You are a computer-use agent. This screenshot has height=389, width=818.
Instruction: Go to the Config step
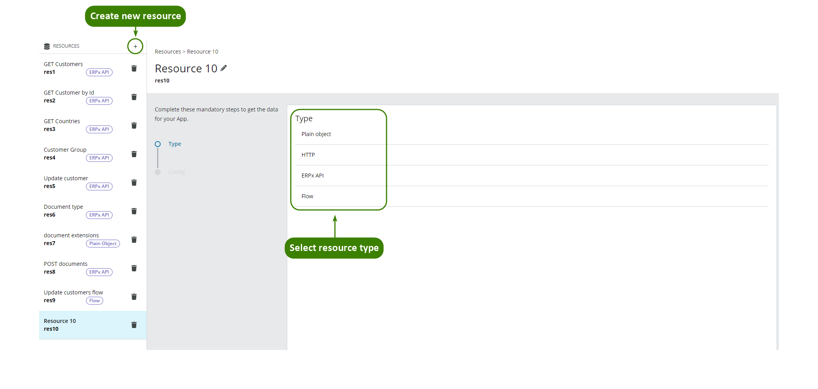tap(176, 172)
